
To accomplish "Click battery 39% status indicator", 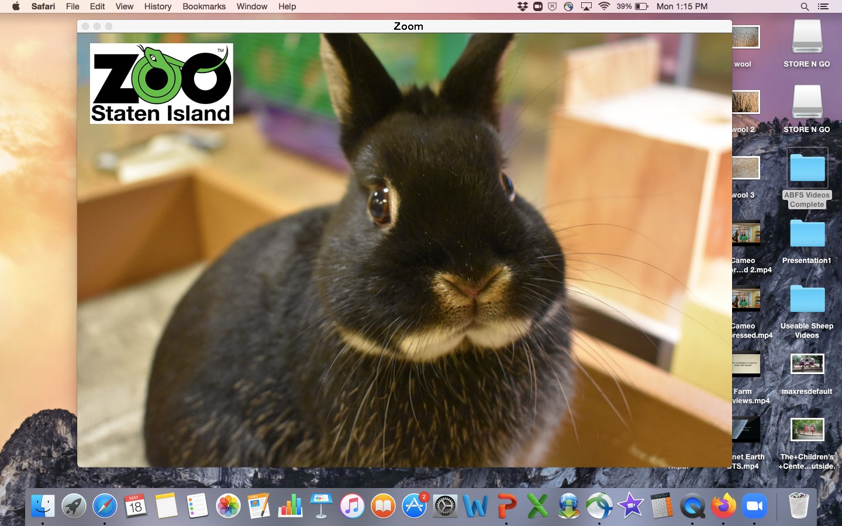I will pyautogui.click(x=633, y=6).
